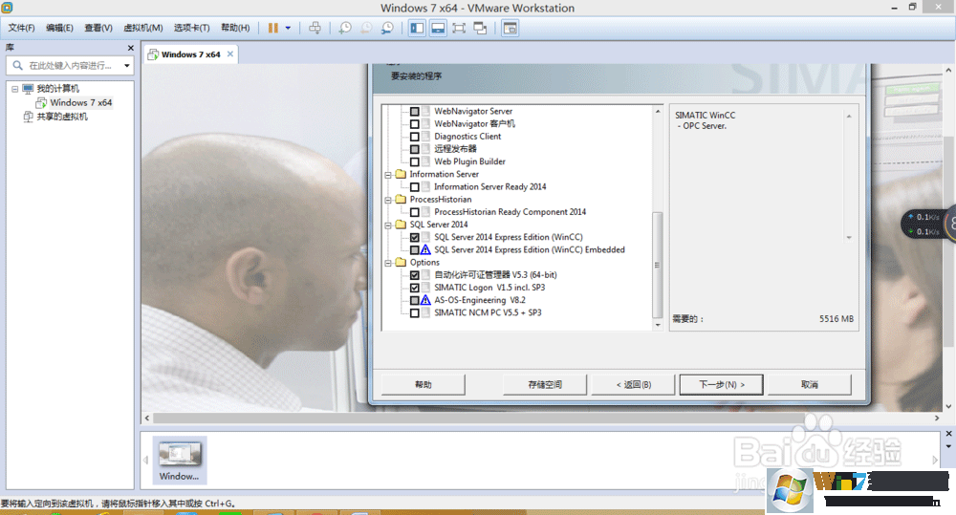The width and height of the screenshot is (956, 515).
Task: Click the program list vertical scrollbar thumb
Action: click(658, 265)
